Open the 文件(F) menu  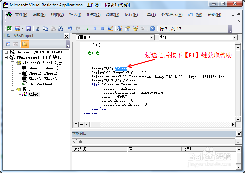tap(21, 15)
